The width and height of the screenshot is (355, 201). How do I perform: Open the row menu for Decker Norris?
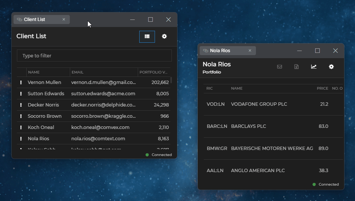pos(21,105)
